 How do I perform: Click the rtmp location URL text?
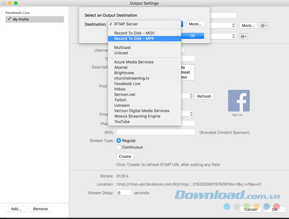tap(189, 184)
